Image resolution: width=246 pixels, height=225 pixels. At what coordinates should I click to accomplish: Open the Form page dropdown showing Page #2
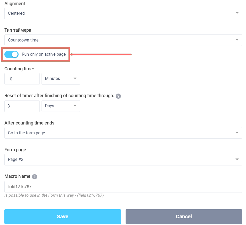123,160
